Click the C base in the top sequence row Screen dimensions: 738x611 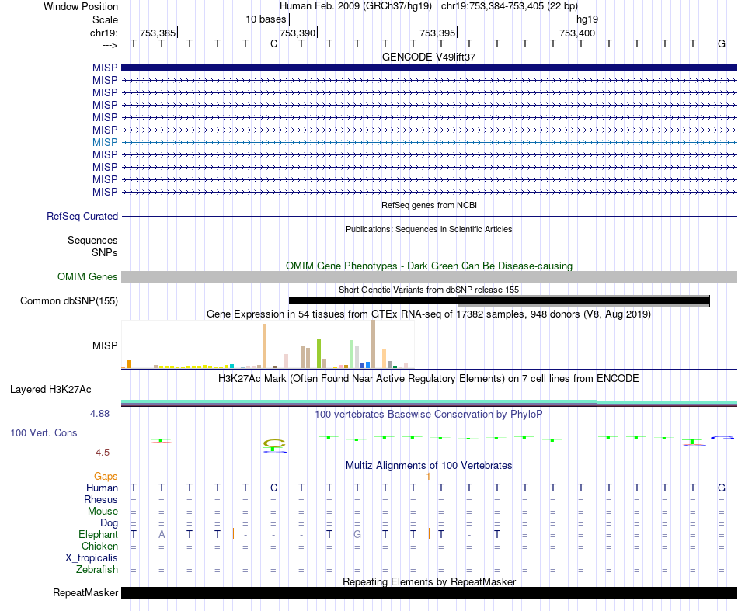[x=274, y=44]
